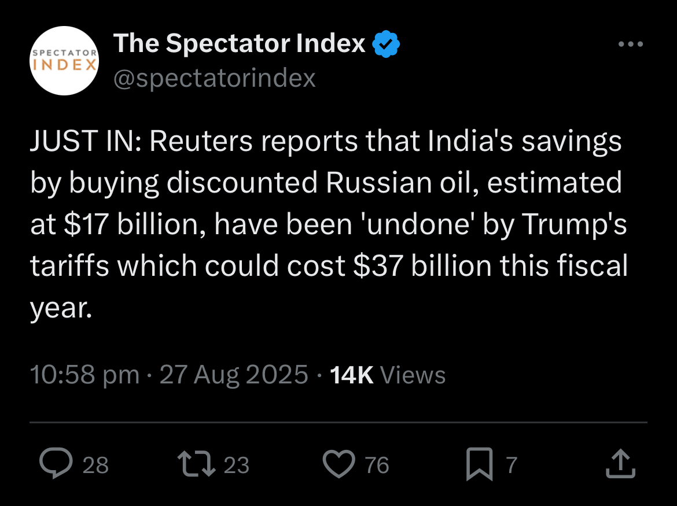This screenshot has height=506, width=677.
Task: Open the 14K Views analytics
Action: click(x=388, y=375)
